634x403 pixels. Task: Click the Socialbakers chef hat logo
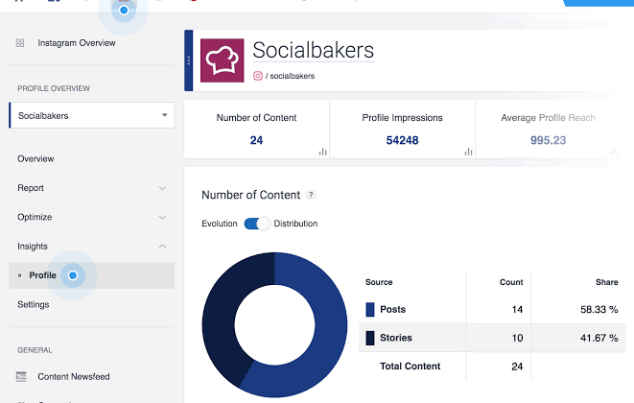(x=222, y=60)
